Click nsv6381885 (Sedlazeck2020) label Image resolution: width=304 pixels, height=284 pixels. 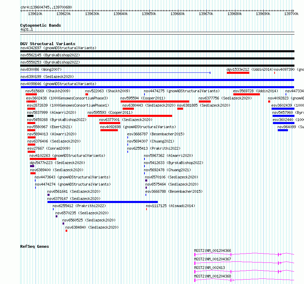tap(204, 105)
